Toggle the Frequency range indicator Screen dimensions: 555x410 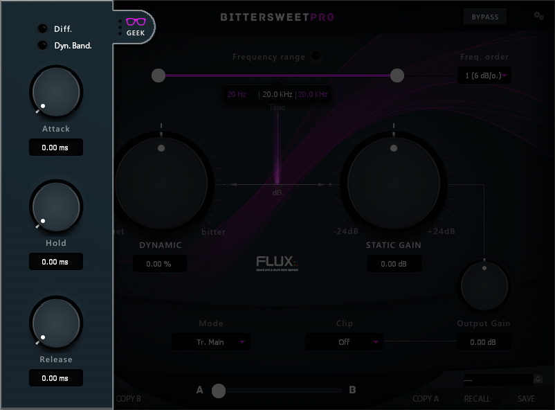coord(316,57)
